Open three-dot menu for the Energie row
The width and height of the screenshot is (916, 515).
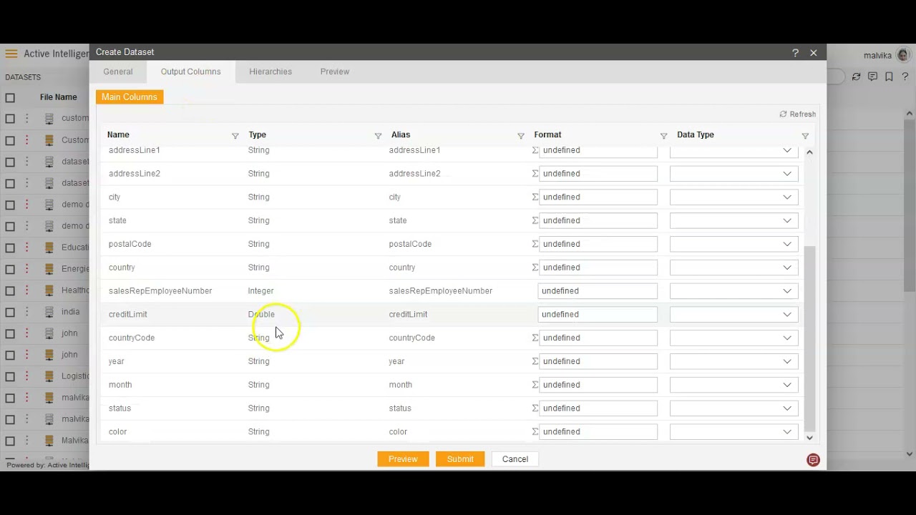pos(27,269)
